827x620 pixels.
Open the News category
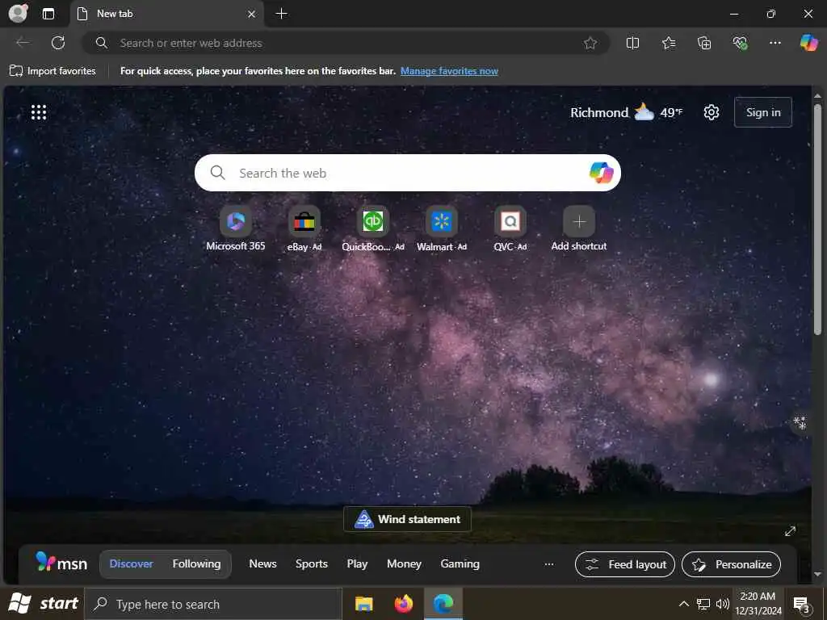[x=262, y=563]
